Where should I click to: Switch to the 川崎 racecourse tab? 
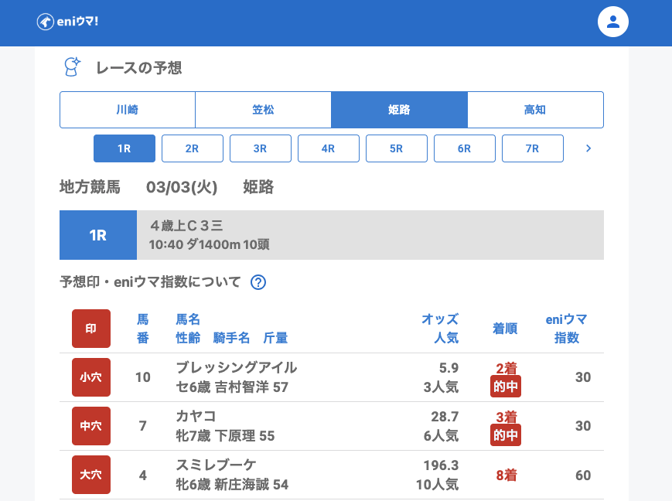pyautogui.click(x=128, y=110)
